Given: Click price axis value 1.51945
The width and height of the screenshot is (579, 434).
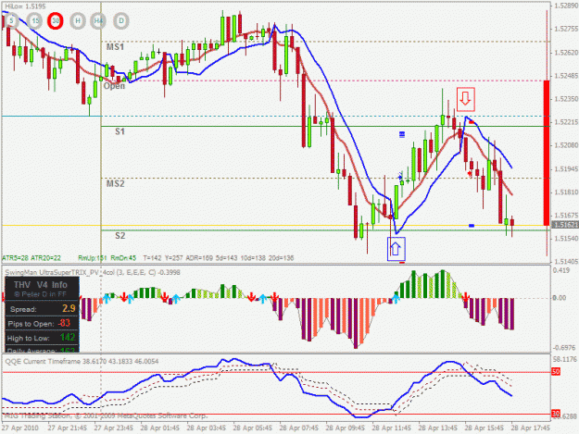Looking at the screenshot, I should [x=566, y=168].
